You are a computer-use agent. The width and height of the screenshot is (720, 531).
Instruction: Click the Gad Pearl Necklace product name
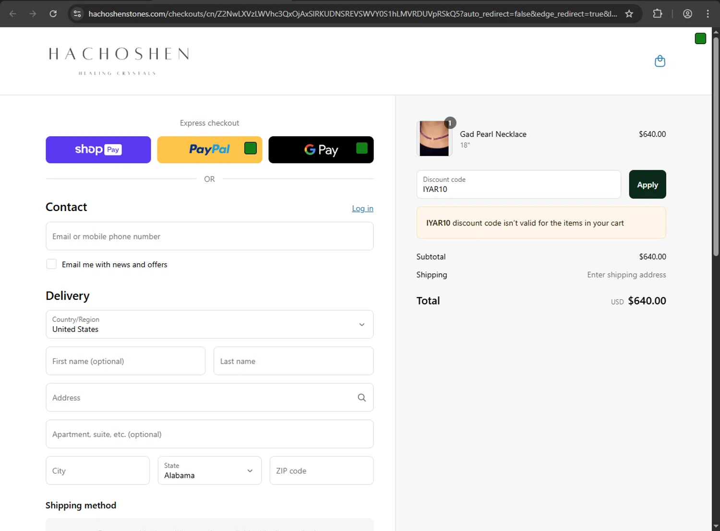[x=493, y=134]
